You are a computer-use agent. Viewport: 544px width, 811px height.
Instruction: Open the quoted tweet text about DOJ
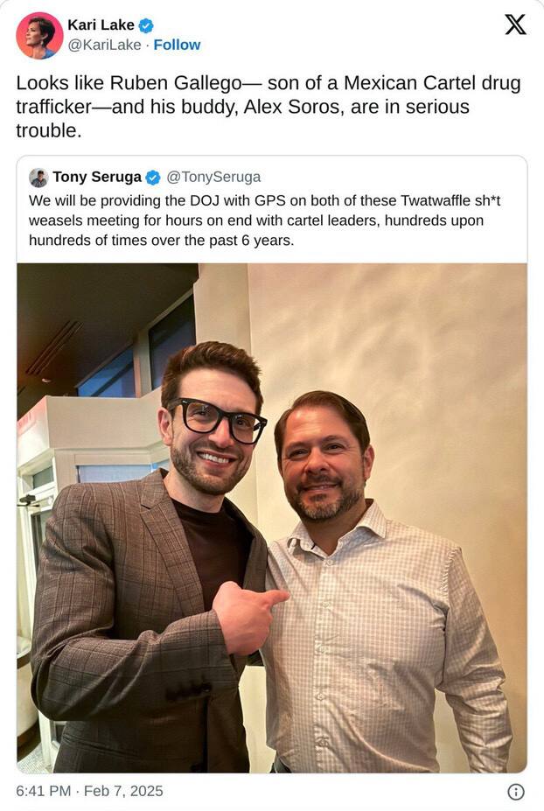(262, 220)
